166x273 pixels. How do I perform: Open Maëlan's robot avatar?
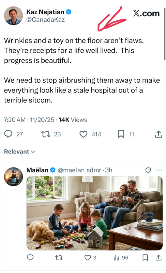pos(13,177)
